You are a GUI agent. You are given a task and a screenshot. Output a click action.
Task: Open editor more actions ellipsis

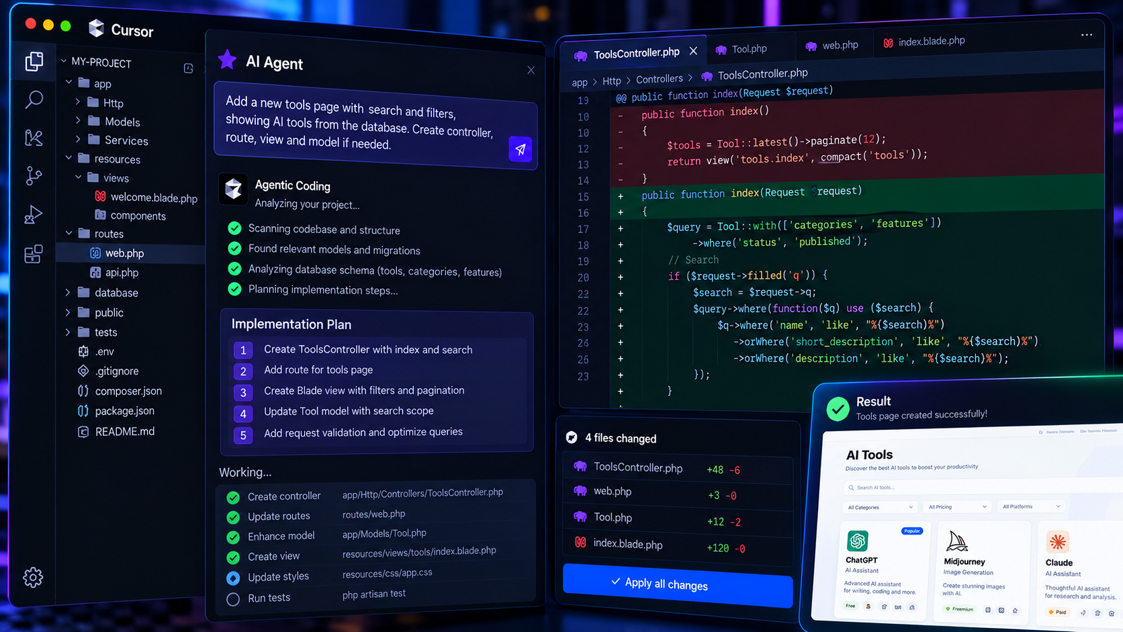click(1086, 35)
